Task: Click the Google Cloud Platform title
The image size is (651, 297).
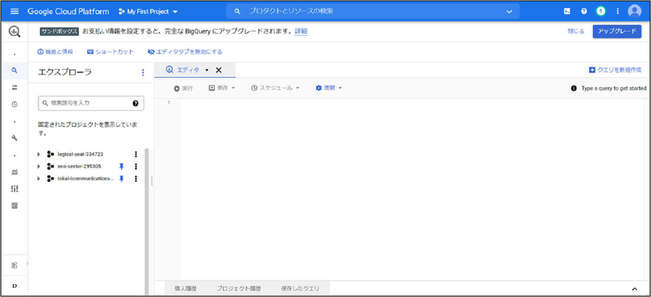Action: pos(68,12)
